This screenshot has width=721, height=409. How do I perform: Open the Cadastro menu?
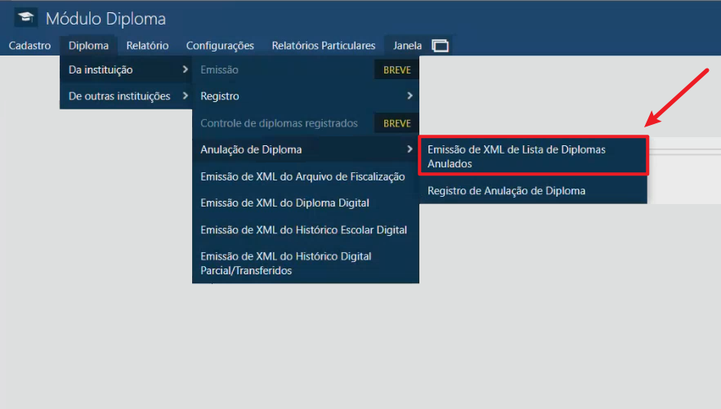click(29, 46)
